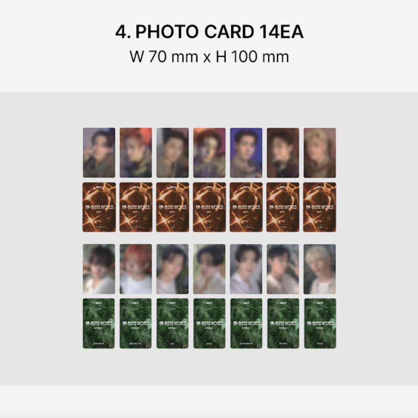
Task: Click the orange JAY card back
Action: (173, 207)
